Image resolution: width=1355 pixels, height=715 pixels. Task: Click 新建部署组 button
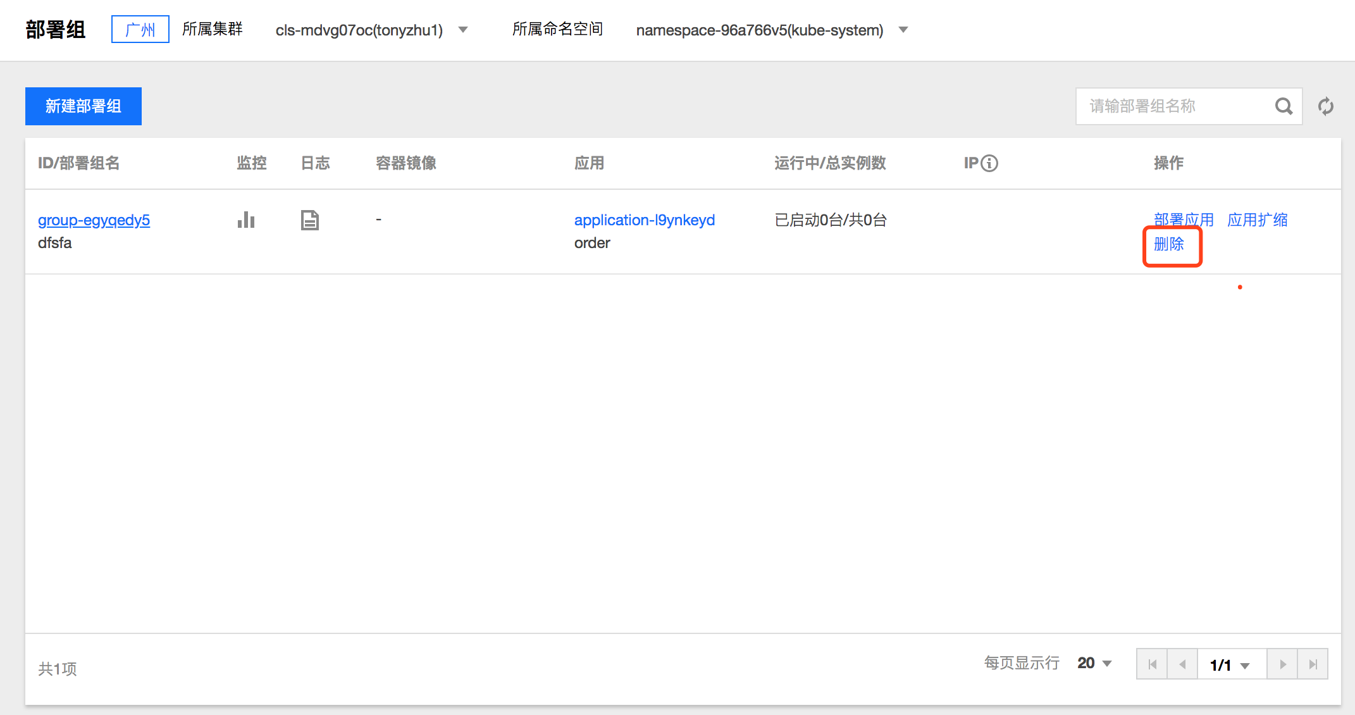pyautogui.click(x=84, y=106)
